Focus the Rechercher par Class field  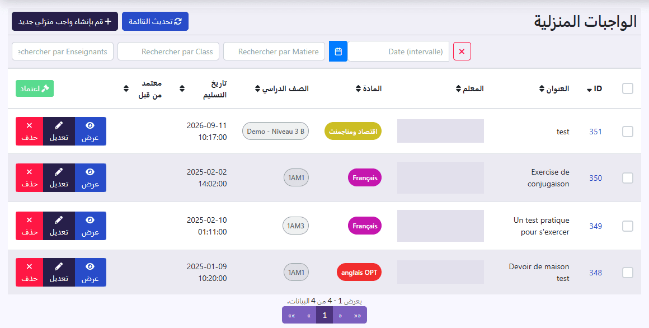168,51
